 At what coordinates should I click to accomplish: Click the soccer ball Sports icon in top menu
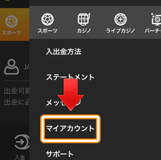[47, 19]
